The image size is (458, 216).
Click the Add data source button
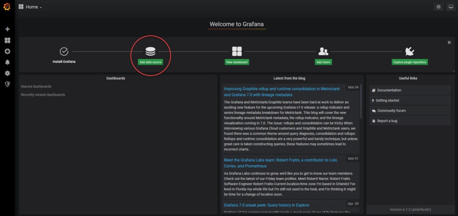(x=150, y=62)
